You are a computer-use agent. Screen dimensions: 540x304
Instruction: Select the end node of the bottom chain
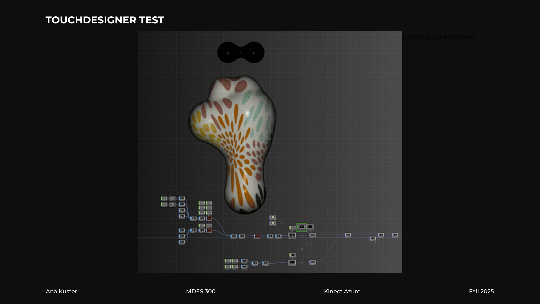click(312, 262)
